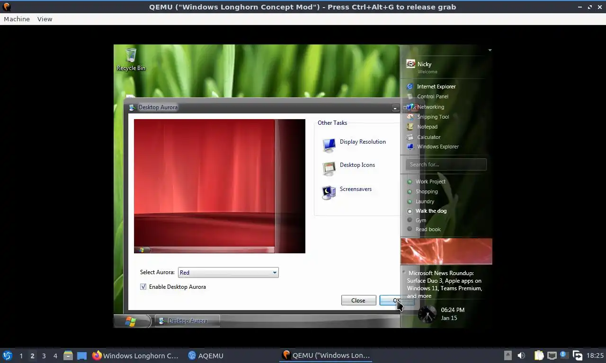Click the Search for... field in sidebar
606x363 pixels.
(446, 164)
